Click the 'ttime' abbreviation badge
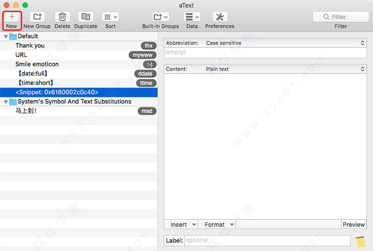This screenshot has width=373, height=251. coord(146,83)
